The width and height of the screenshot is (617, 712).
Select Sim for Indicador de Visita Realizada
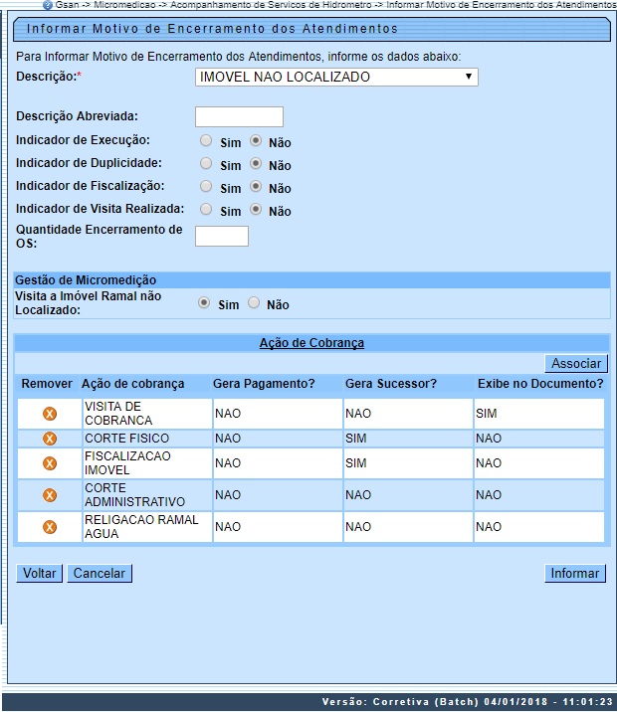[x=206, y=210]
